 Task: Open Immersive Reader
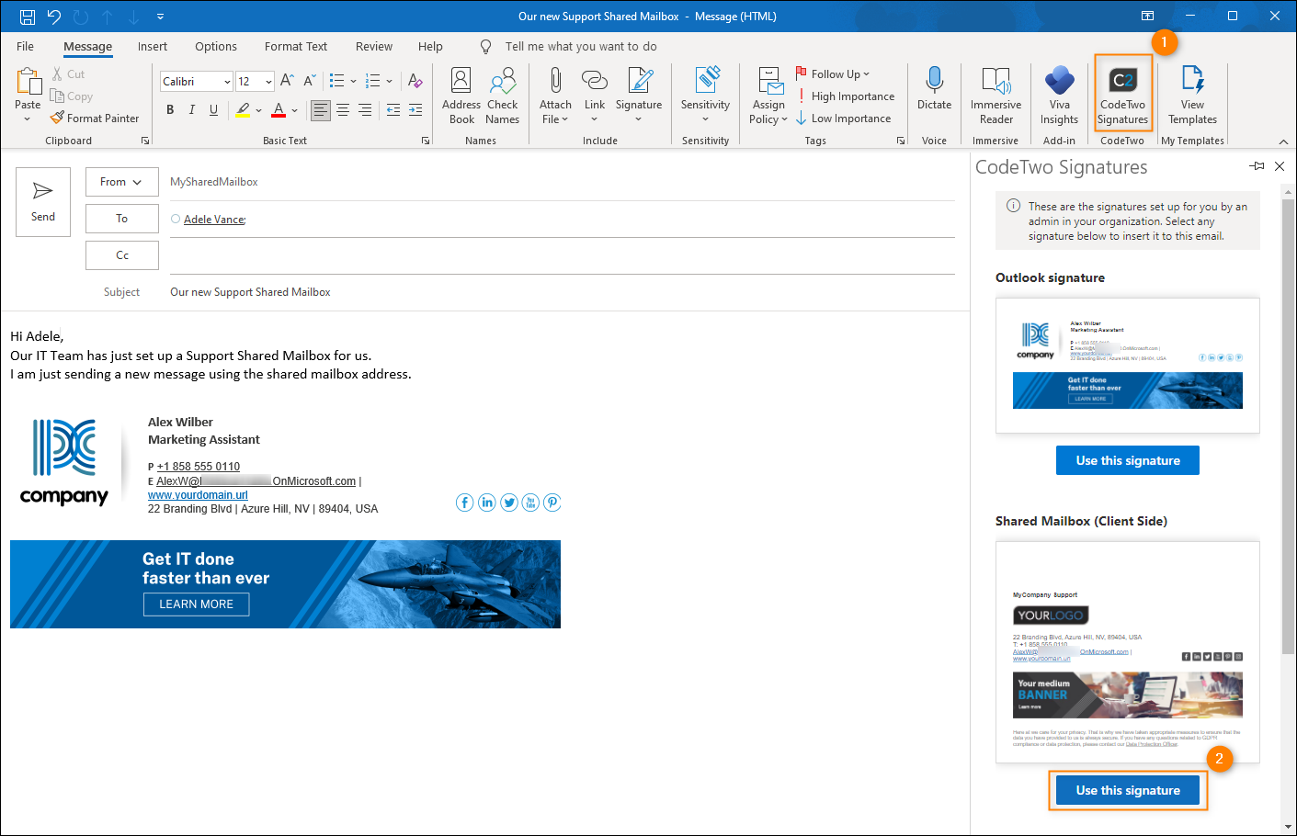pos(996,96)
